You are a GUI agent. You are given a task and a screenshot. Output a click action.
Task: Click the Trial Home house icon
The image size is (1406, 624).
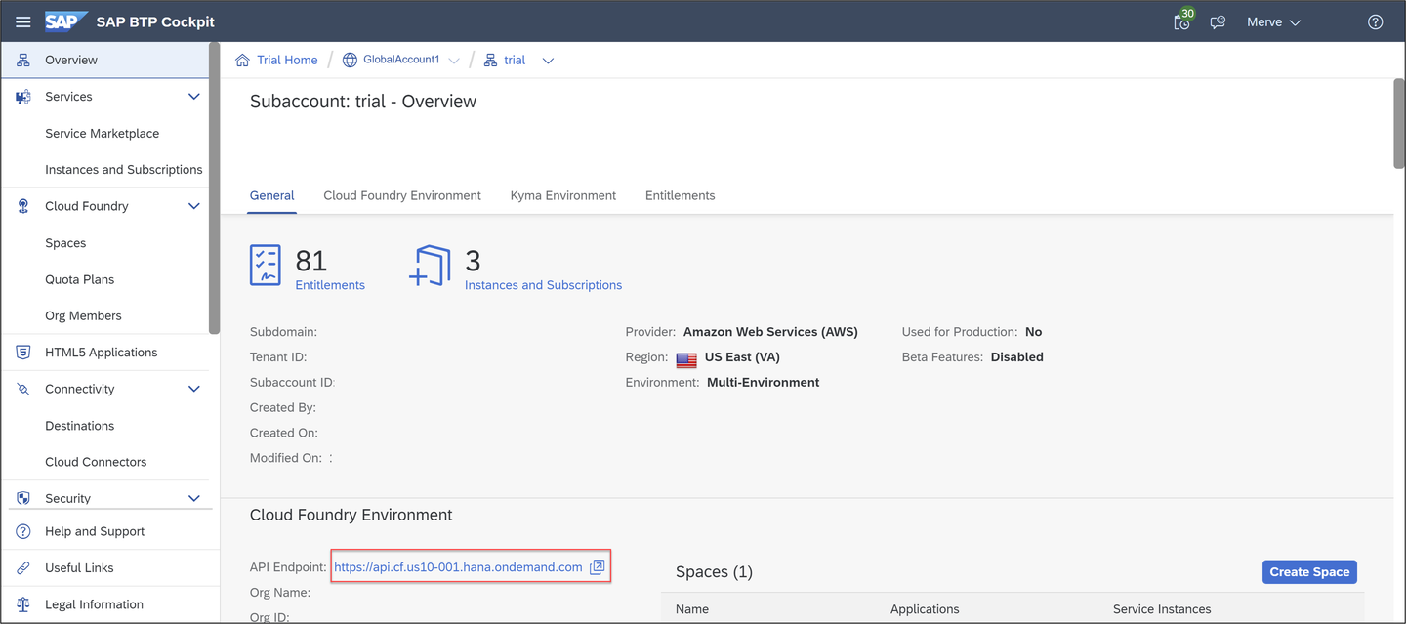[x=243, y=60]
